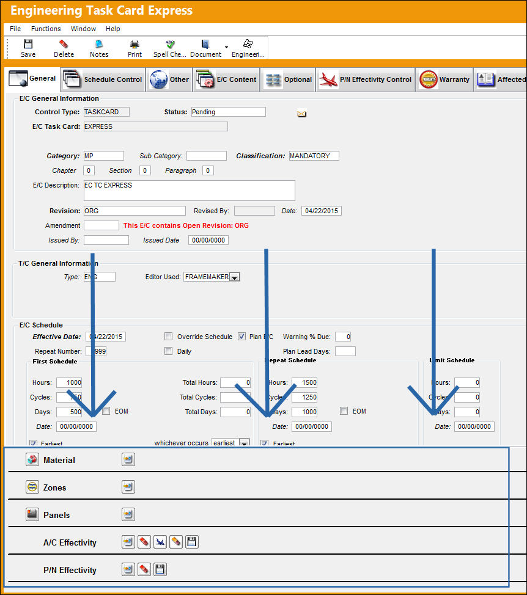Click the Delete eraser icon in toolbar
The image size is (527, 595).
64,48
